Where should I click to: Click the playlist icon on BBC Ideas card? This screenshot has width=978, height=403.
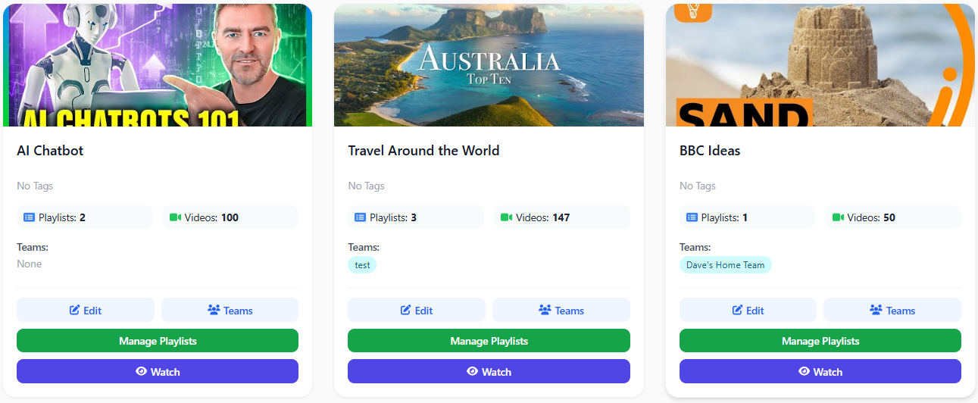click(x=692, y=217)
